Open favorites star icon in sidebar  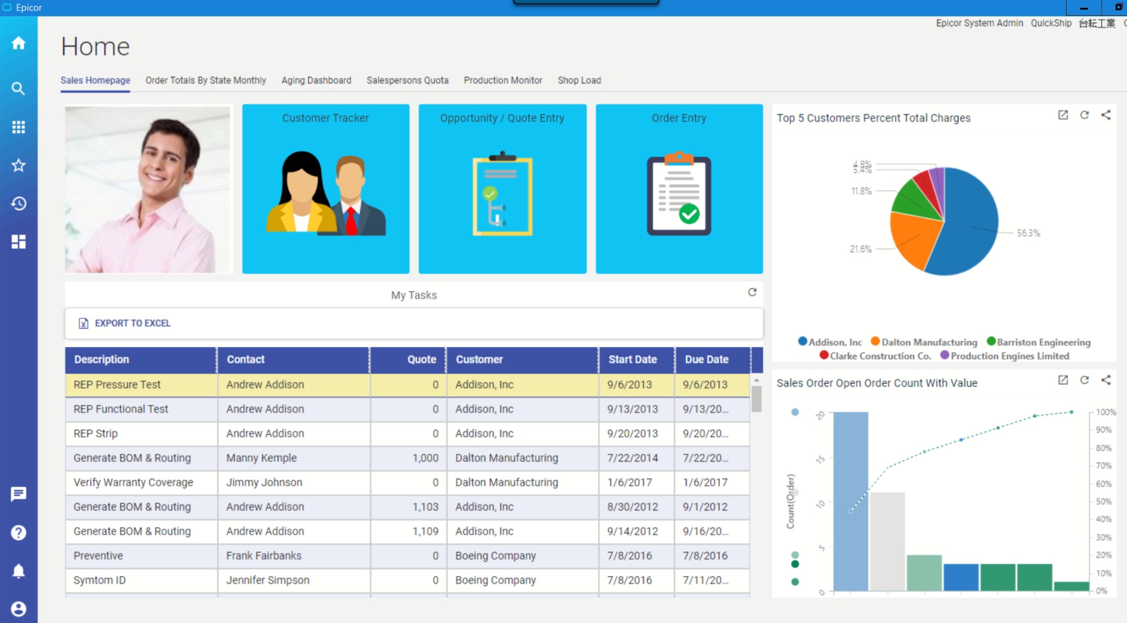(18, 165)
